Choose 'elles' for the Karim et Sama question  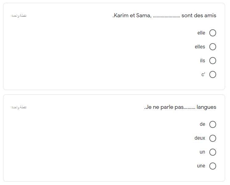[x=212, y=47]
